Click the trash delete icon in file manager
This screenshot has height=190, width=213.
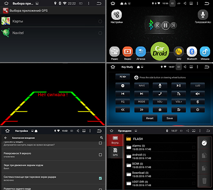[204, 181]
